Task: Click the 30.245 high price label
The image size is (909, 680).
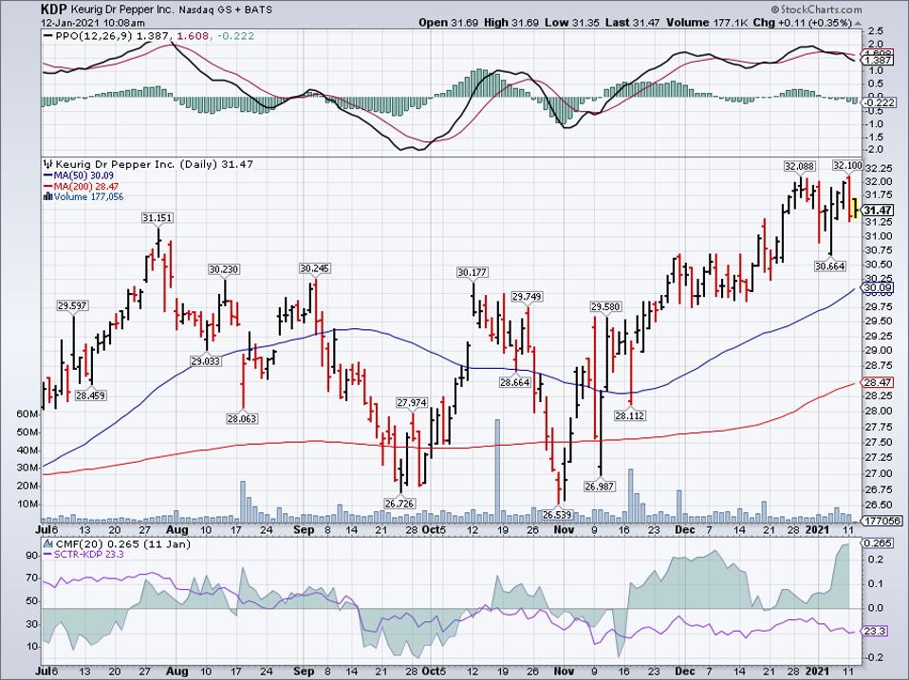Action: 314,268
